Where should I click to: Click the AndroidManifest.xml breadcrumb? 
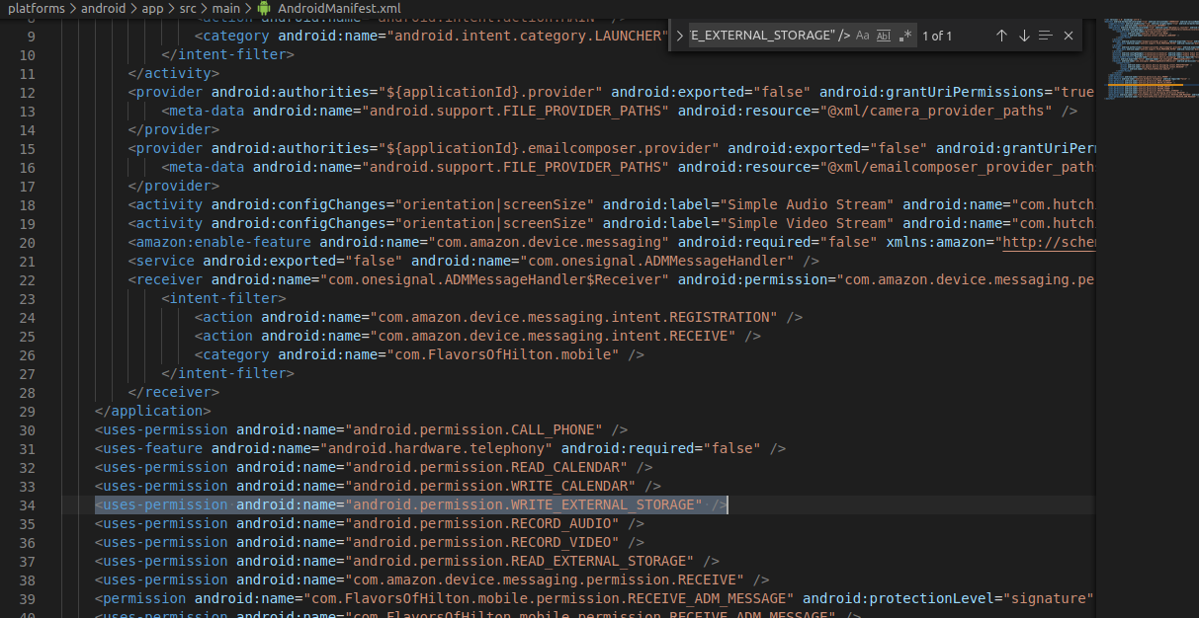tap(339, 8)
